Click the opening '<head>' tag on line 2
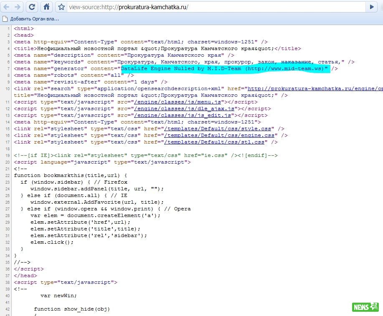The width and height of the screenshot is (383, 316). pyautogui.click(x=24, y=35)
